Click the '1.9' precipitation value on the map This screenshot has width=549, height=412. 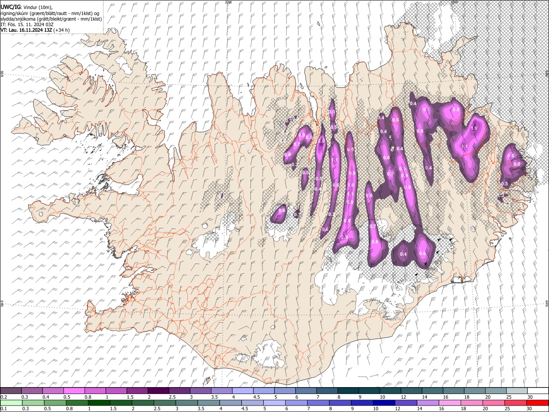pyautogui.click(x=474, y=128)
